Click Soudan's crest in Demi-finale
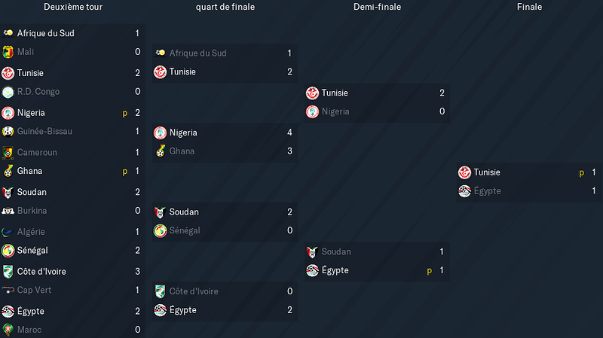 click(312, 252)
